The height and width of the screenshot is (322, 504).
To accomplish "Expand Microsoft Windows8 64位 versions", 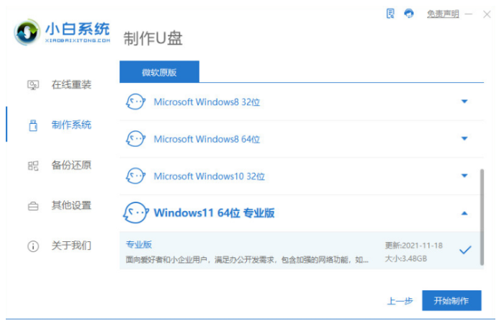I will [x=464, y=139].
